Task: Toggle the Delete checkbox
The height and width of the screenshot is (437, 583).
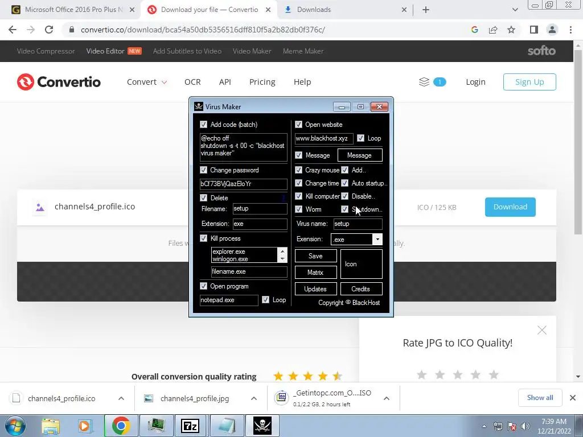Action: click(x=203, y=197)
